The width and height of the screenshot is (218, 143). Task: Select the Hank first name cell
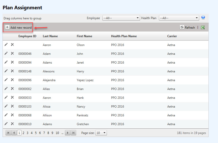(x=80, y=98)
